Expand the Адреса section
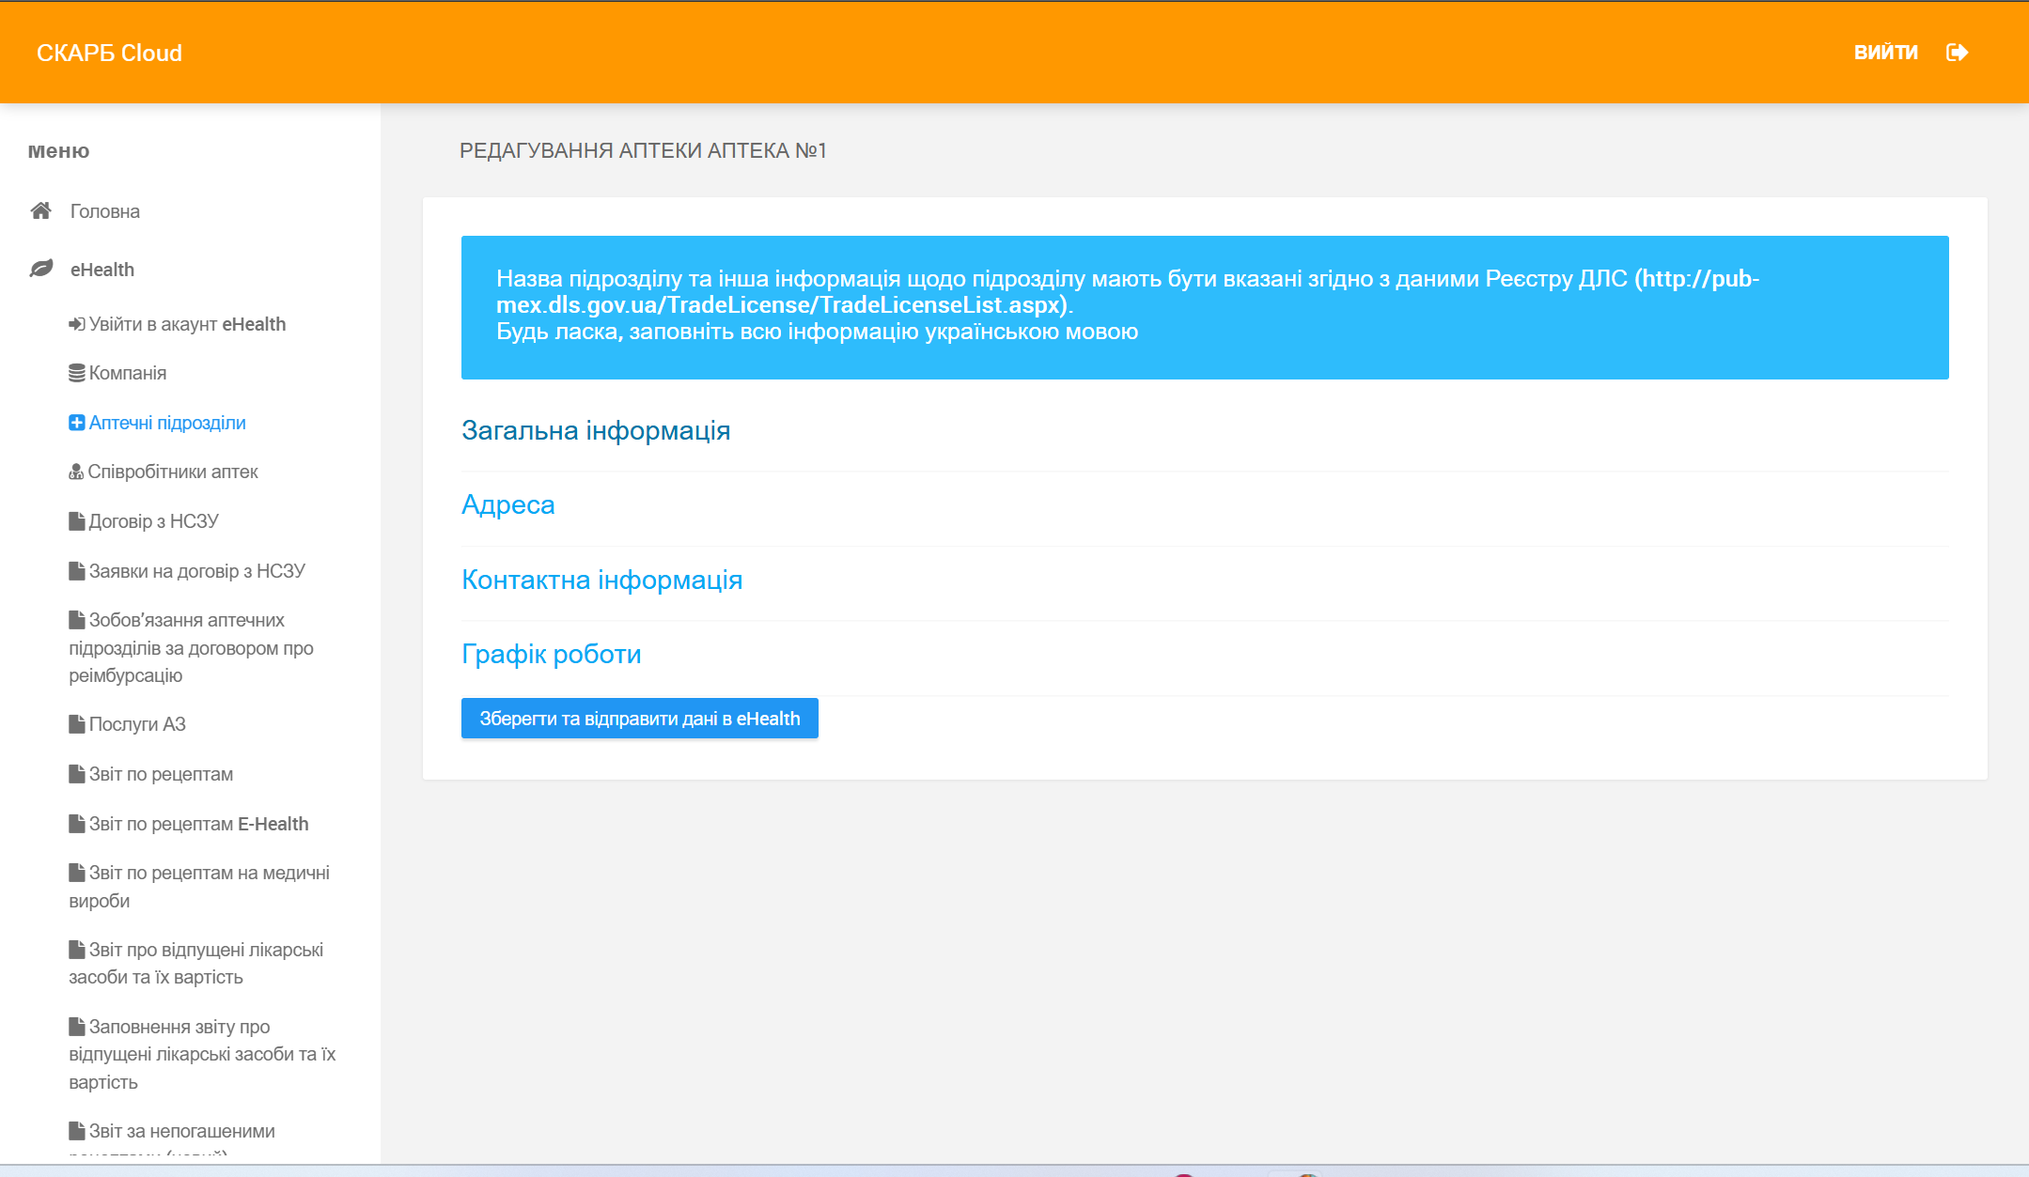2029x1177 pixels. coord(507,504)
